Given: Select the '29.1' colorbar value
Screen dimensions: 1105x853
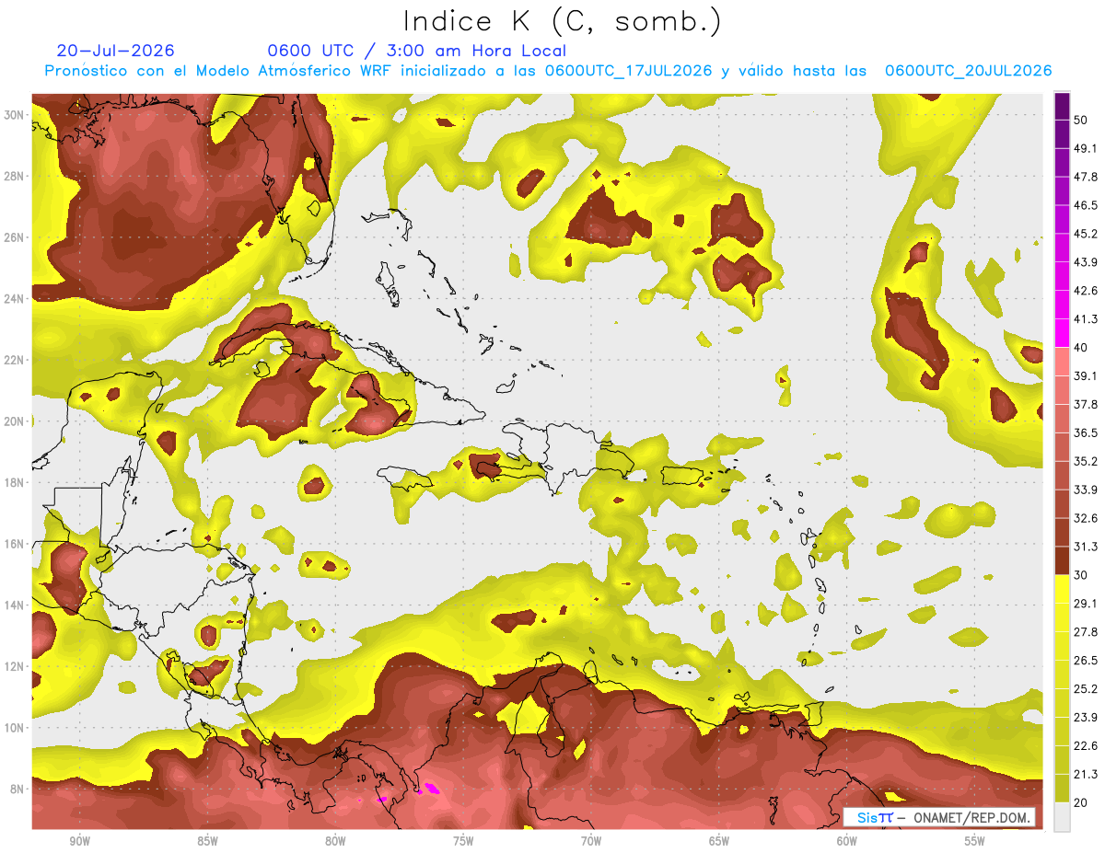Looking at the screenshot, I should click(x=1086, y=603).
